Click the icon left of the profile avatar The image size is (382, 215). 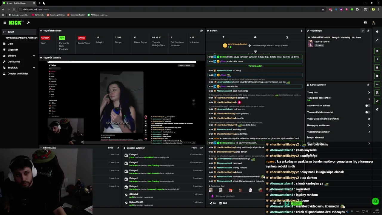[x=365, y=23]
